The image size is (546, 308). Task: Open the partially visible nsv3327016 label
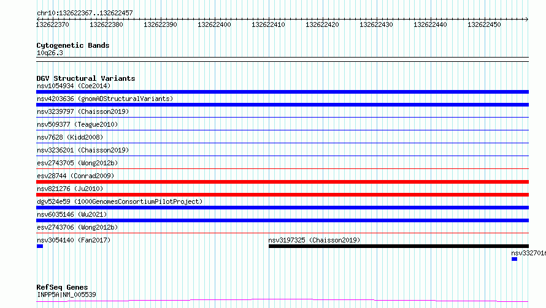click(529, 253)
